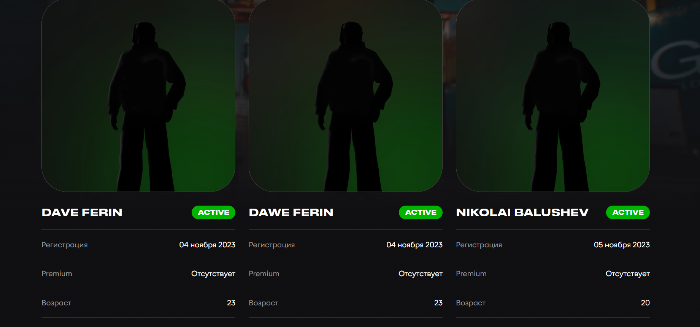Click the DAVE FERIN name heading
This screenshot has height=327, width=700.
point(82,212)
